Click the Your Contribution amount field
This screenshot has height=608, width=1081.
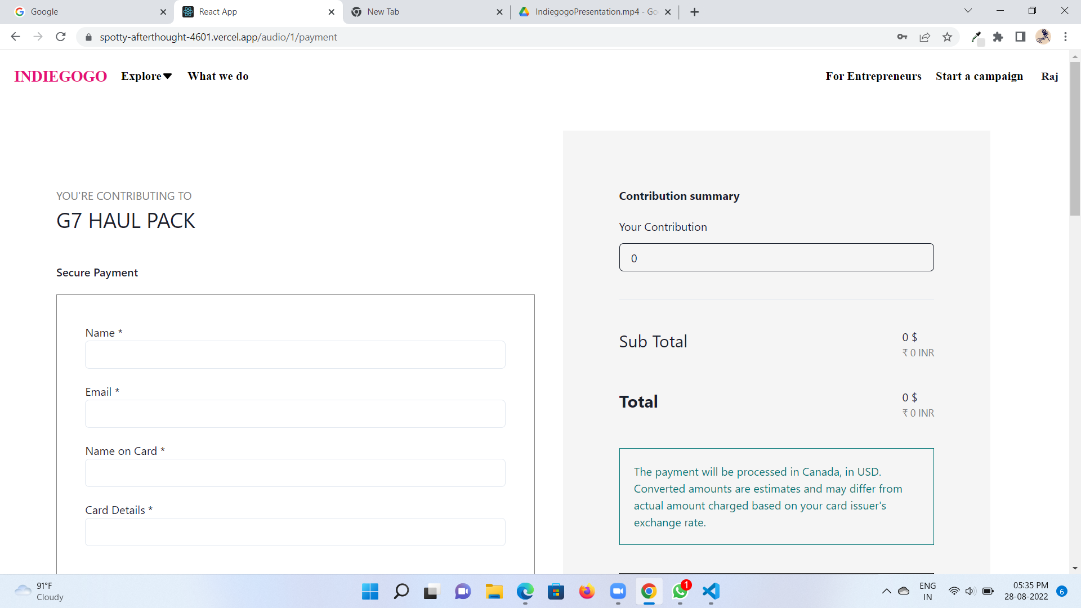776,257
